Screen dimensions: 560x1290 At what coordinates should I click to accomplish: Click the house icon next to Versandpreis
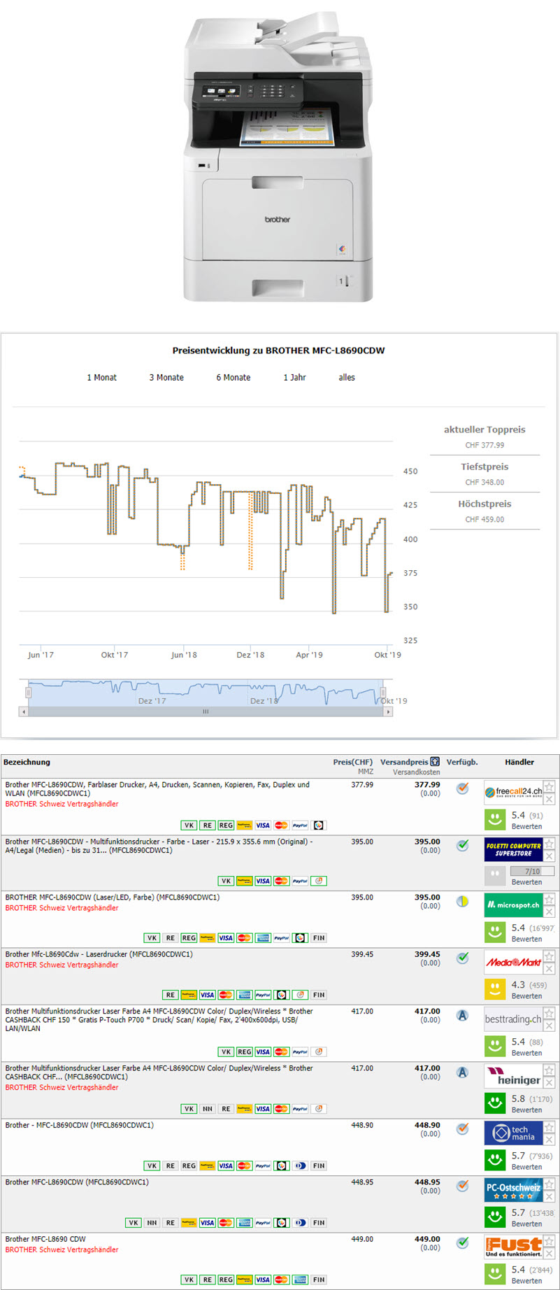[435, 762]
